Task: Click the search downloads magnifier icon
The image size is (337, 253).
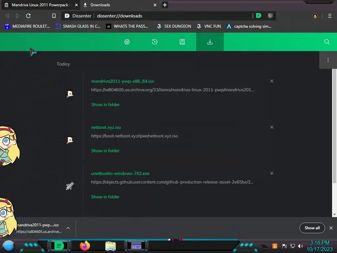Action: tap(327, 42)
